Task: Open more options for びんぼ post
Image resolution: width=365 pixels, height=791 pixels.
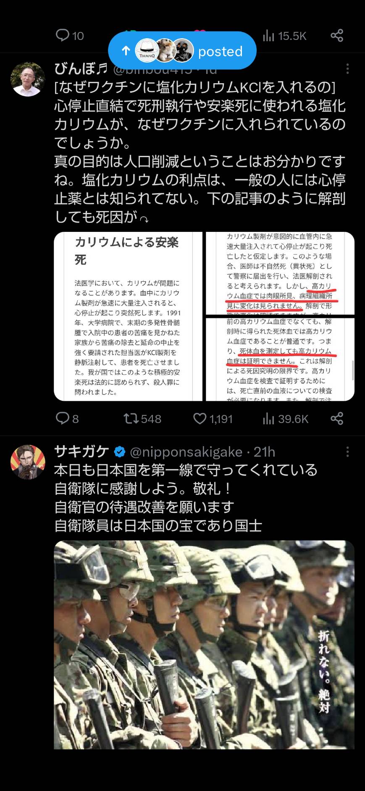Action: coord(347,68)
